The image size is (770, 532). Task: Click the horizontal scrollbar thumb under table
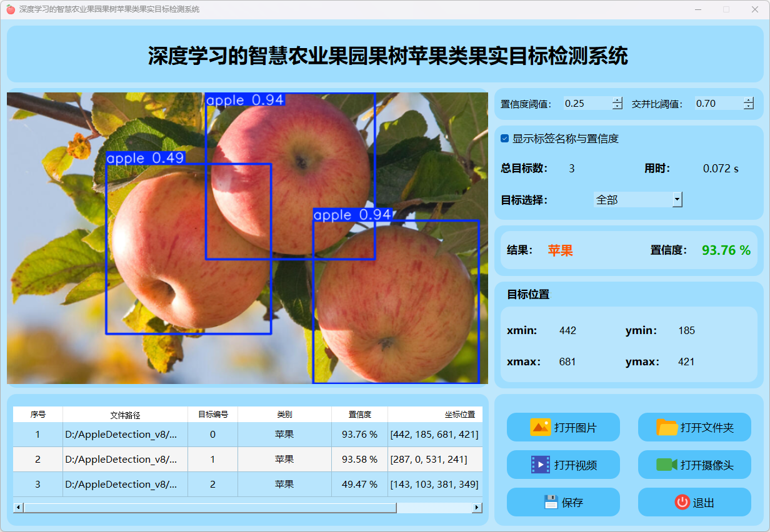pos(210,508)
